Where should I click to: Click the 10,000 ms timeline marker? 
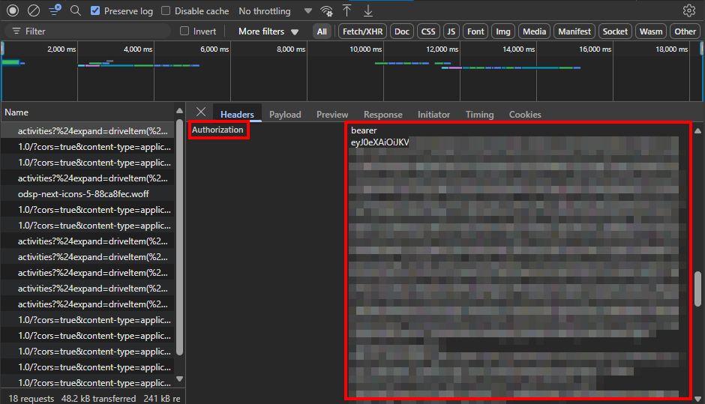click(x=365, y=49)
